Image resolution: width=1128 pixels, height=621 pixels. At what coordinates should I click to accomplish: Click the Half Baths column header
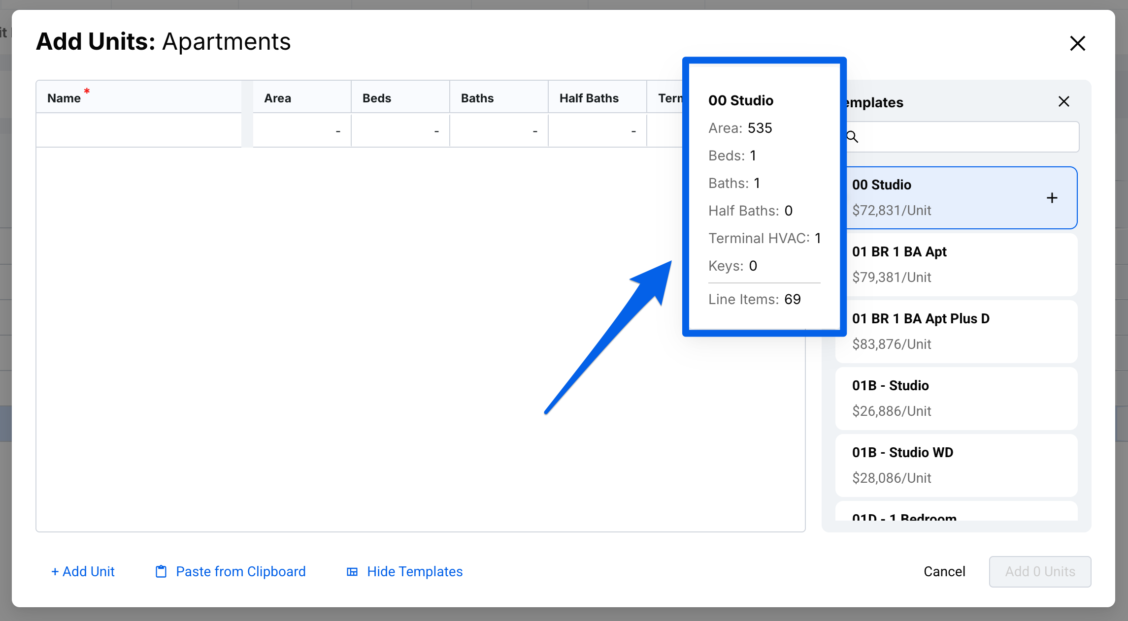pos(589,98)
